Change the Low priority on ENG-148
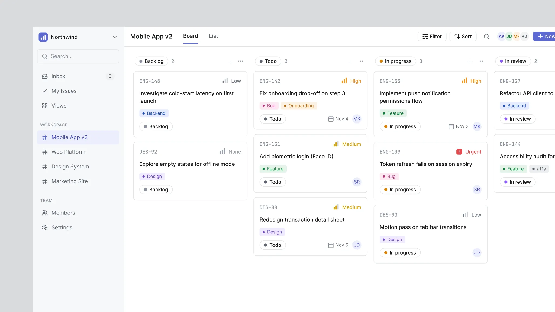Image resolution: width=555 pixels, height=312 pixels. [232, 81]
